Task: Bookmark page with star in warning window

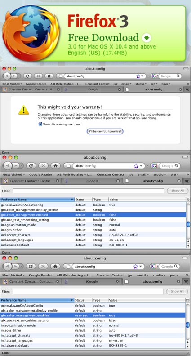Action: (138, 76)
